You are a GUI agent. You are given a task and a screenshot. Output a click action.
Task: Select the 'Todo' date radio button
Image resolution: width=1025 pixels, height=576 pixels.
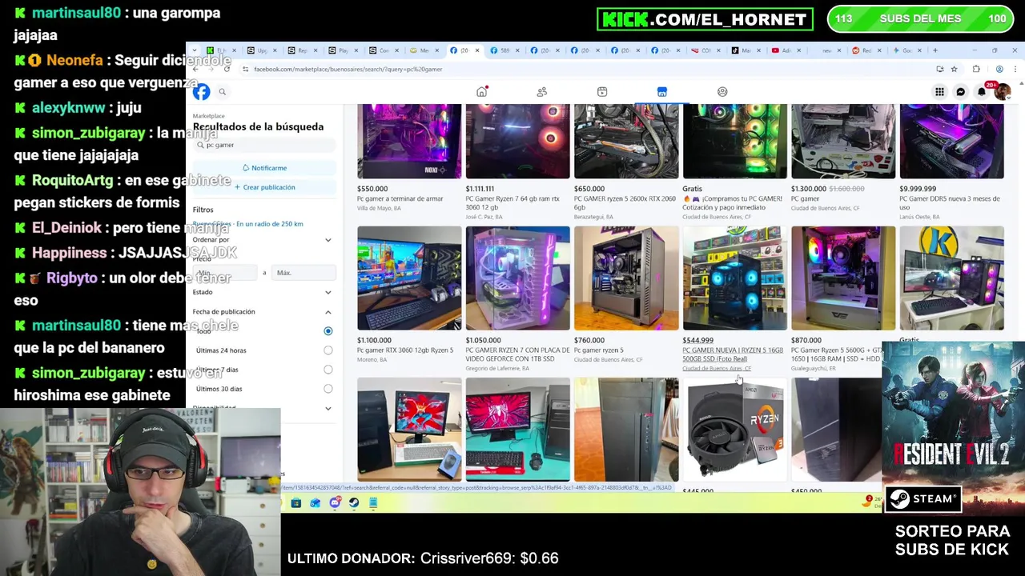click(328, 331)
